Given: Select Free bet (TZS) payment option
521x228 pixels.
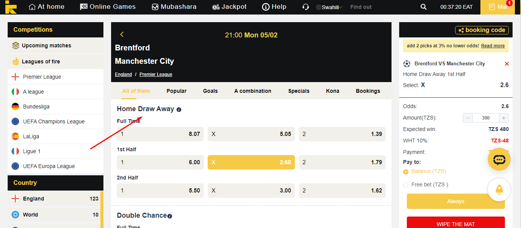Looking at the screenshot, I should pyautogui.click(x=406, y=185).
